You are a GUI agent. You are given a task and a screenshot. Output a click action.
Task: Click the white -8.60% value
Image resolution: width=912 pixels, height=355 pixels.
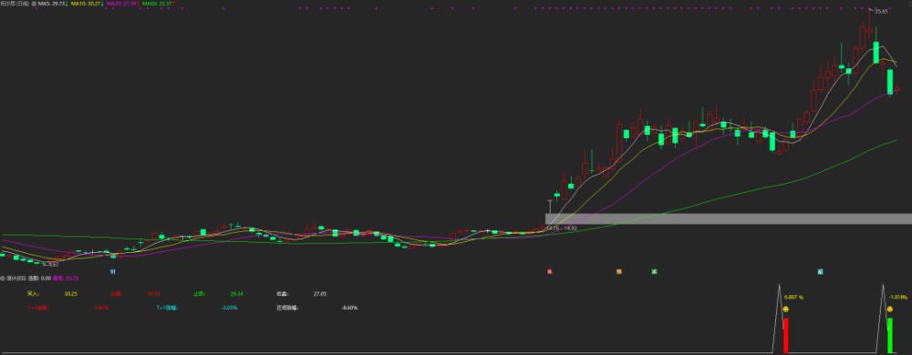point(349,308)
